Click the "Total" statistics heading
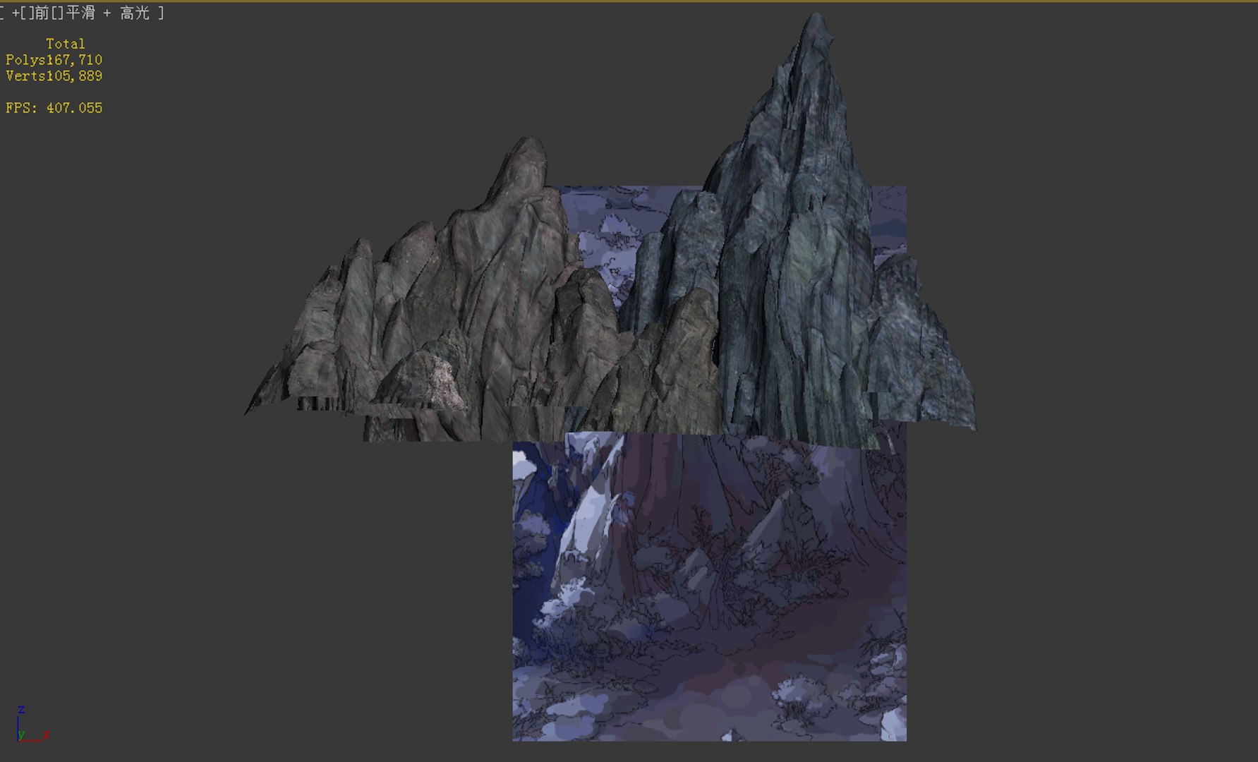This screenshot has width=1258, height=762. point(65,44)
